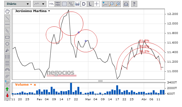The width and height of the screenshot is (182, 107).
Task: Zoom out the chart with magnifier minus
Action: [x=111, y=4]
